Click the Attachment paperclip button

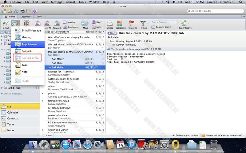(x=71, y=27)
